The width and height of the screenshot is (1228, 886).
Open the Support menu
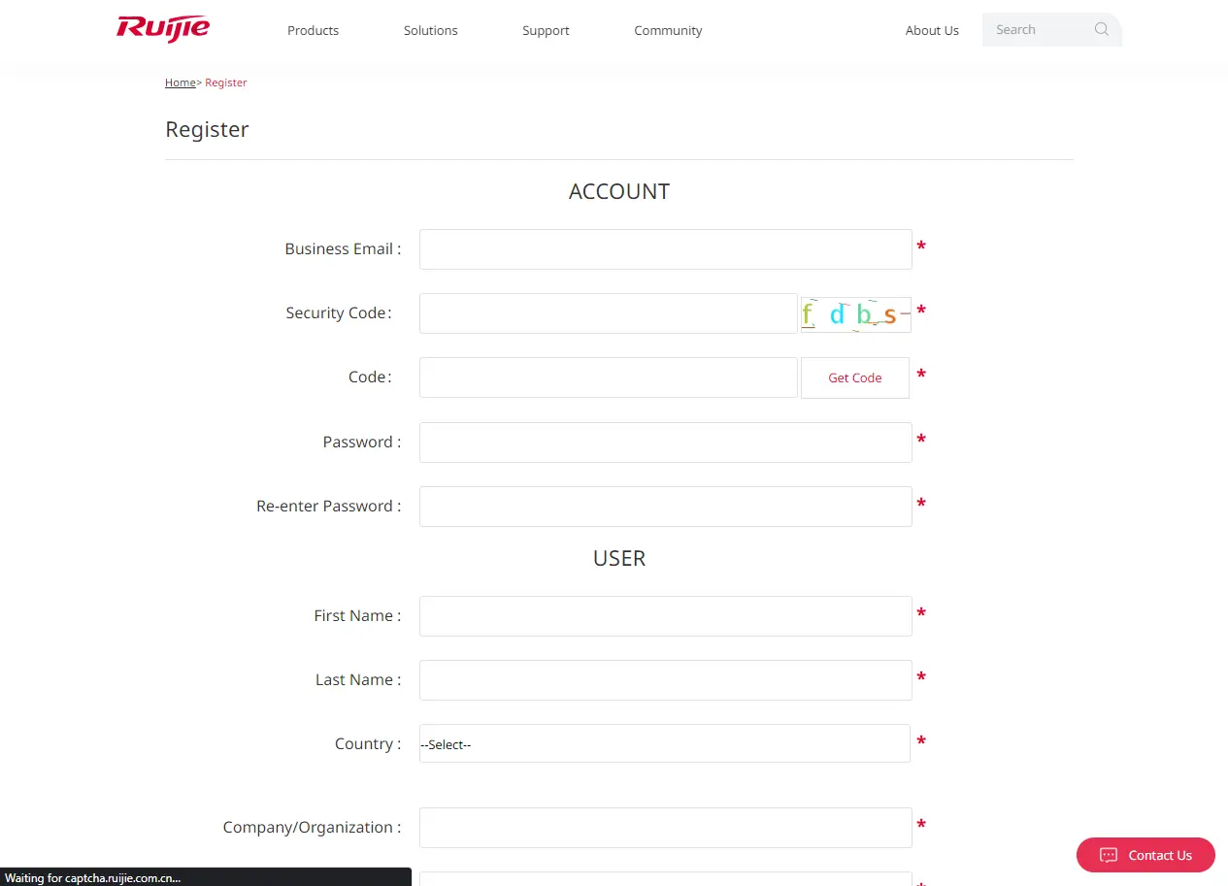click(545, 30)
